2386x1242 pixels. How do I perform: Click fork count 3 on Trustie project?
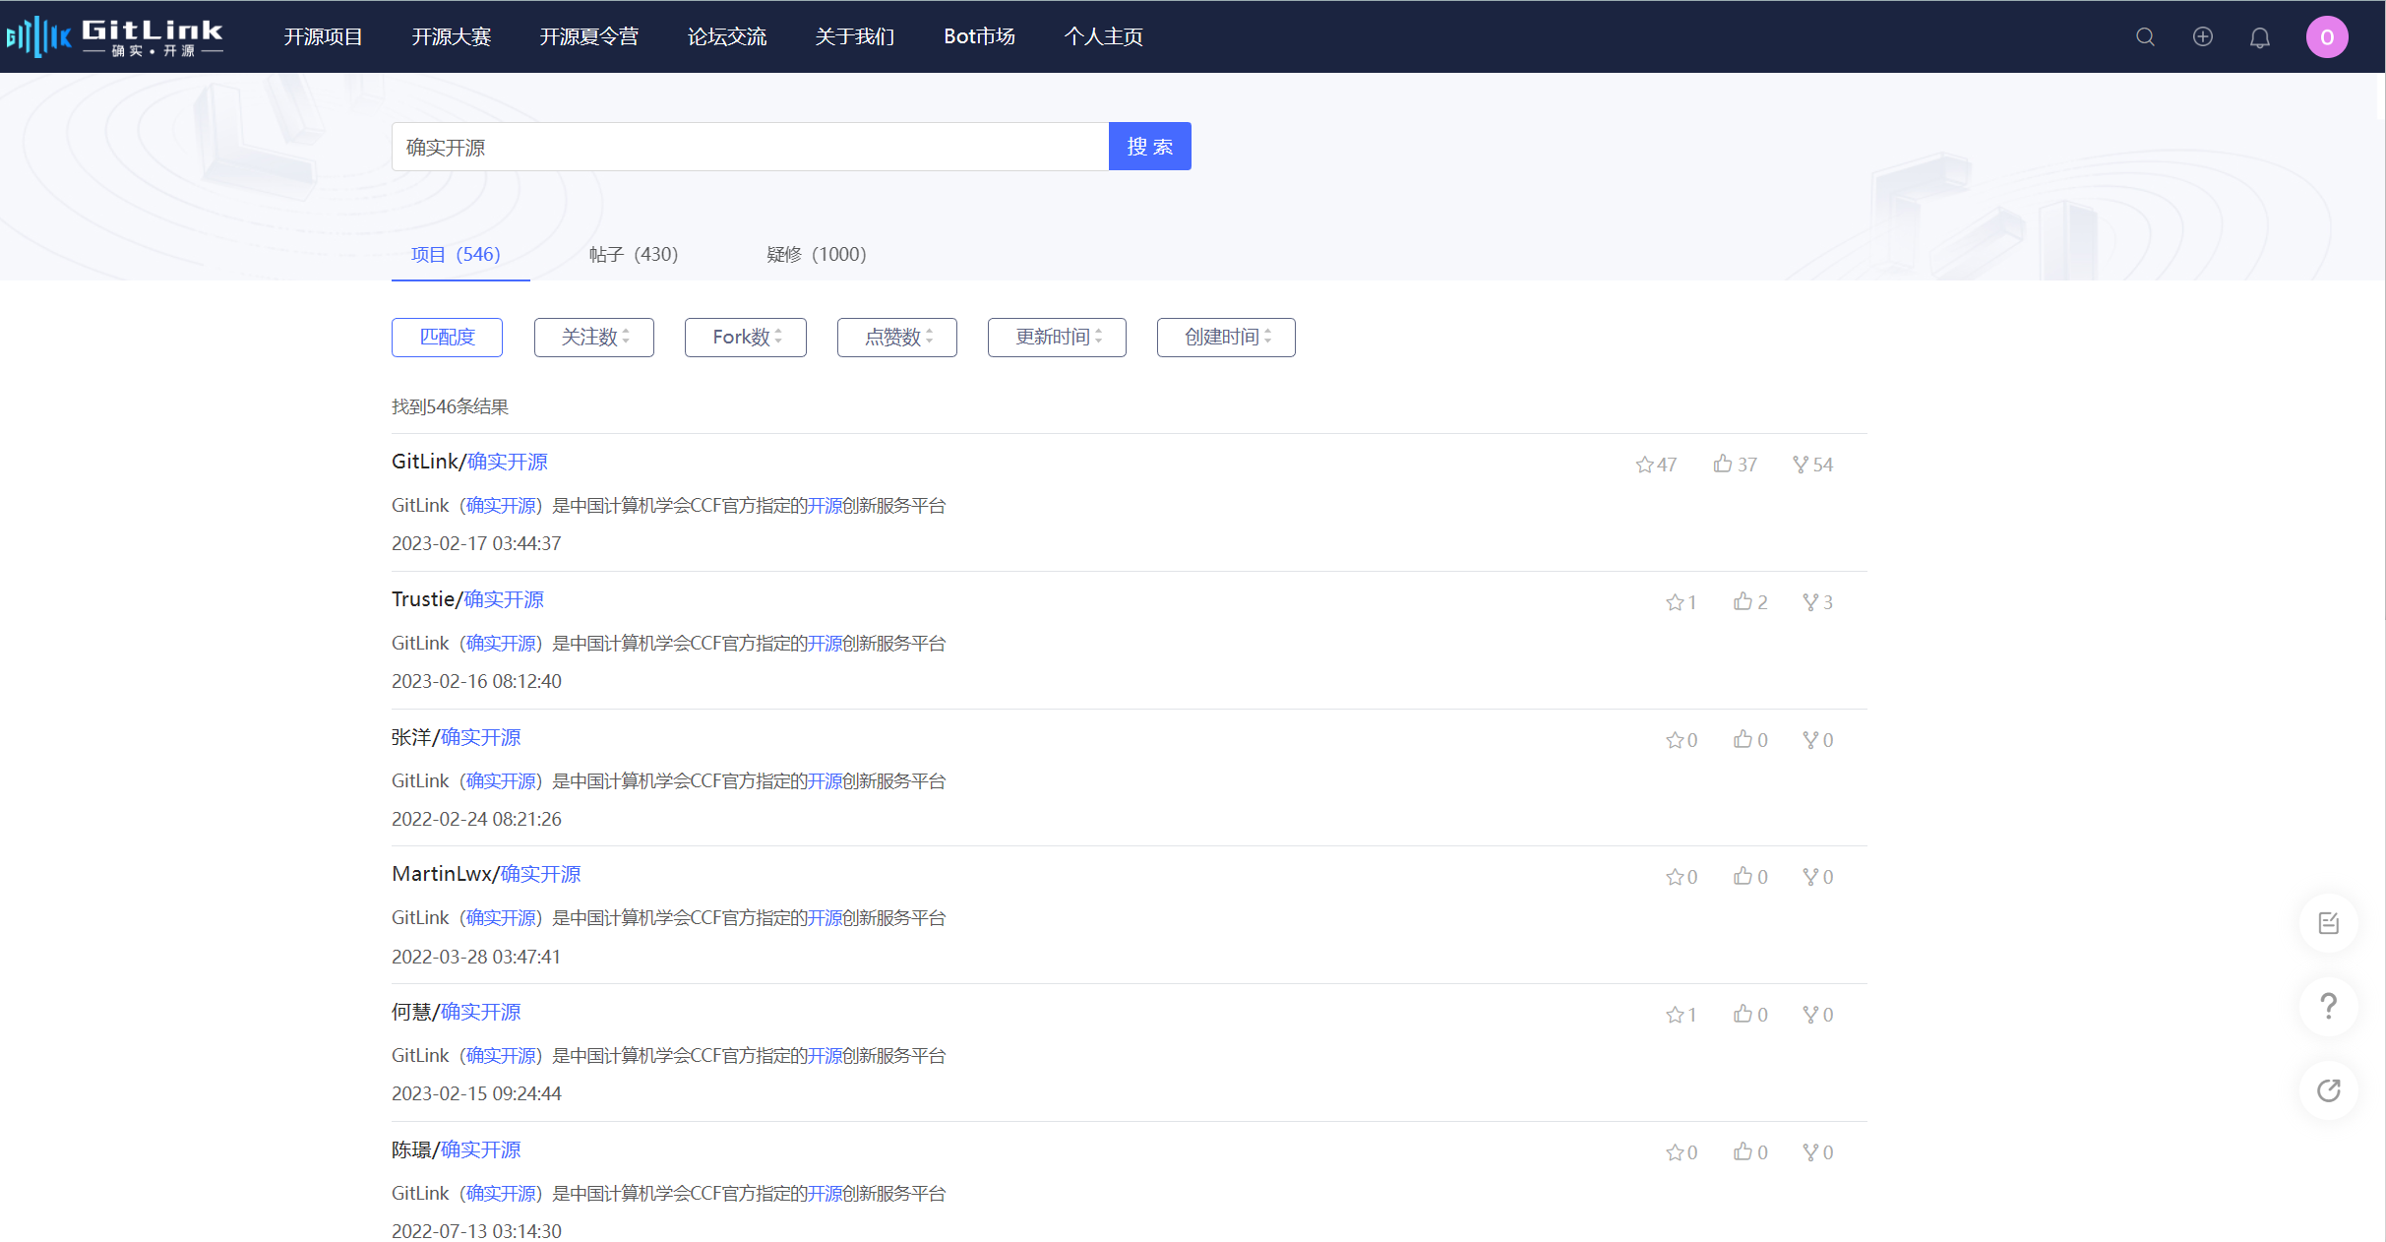pyautogui.click(x=1817, y=602)
